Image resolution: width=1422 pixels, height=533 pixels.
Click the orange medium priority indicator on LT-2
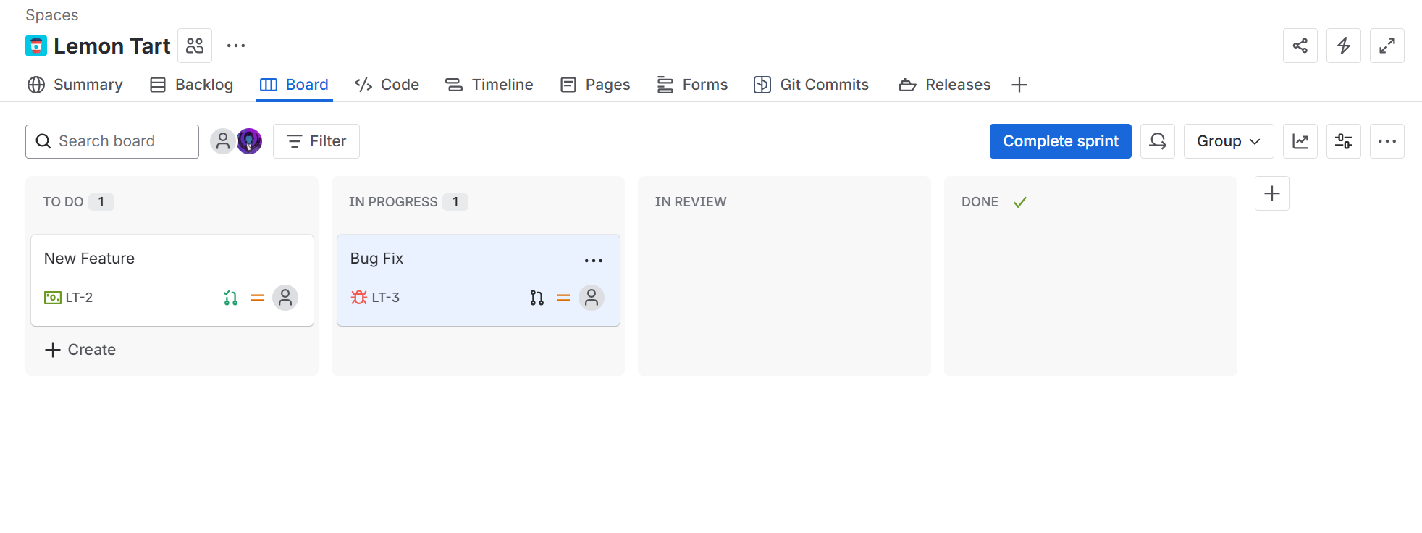(x=257, y=297)
